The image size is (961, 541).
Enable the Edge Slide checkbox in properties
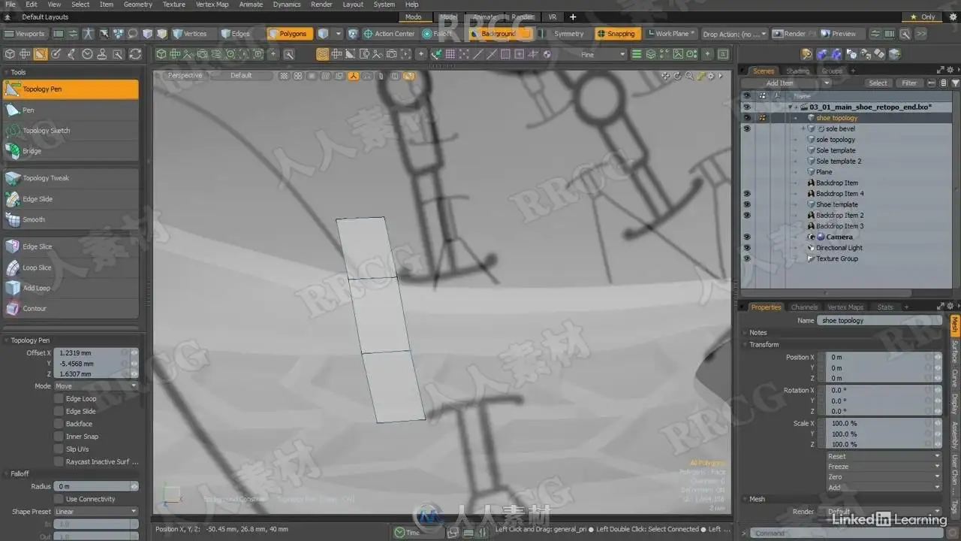point(59,412)
